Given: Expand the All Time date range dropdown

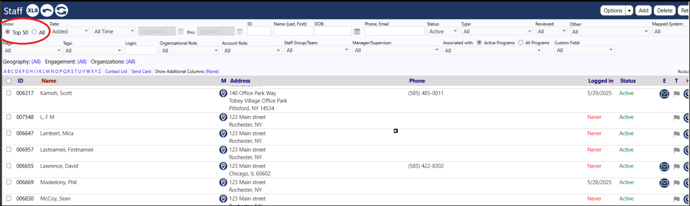Looking at the screenshot, I should (114, 31).
